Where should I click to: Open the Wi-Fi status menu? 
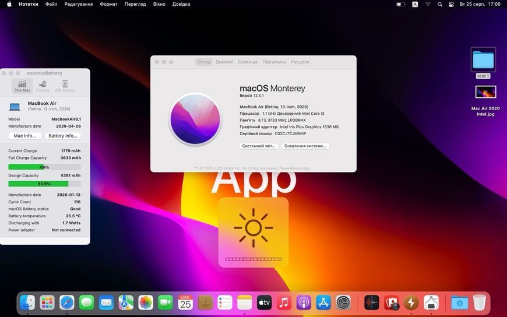428,4
